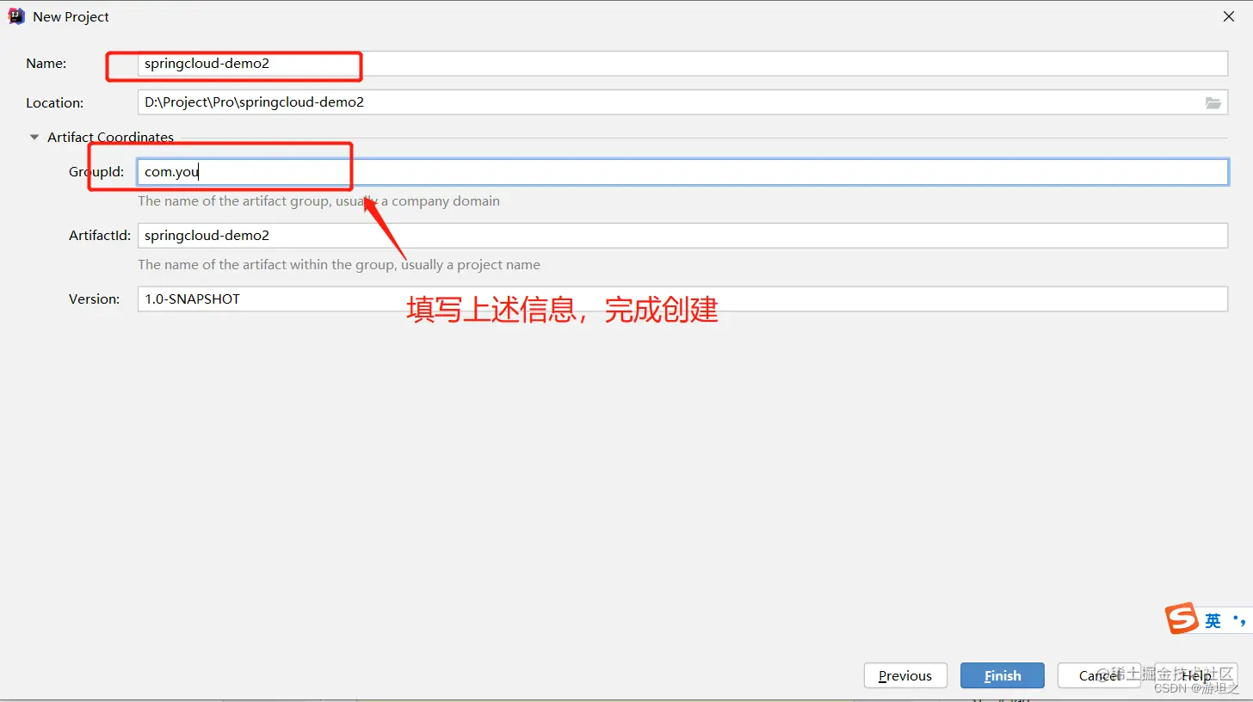Image resolution: width=1253 pixels, height=702 pixels.
Task: Click hint text 'usually a project name'
Action: [x=469, y=265]
